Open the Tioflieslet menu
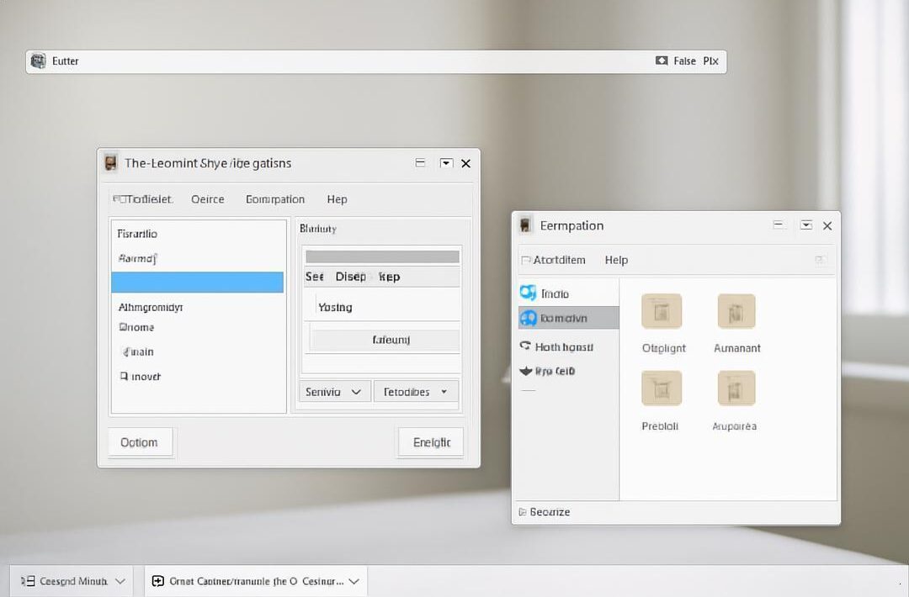Screen dimensions: 909x597 [143, 199]
